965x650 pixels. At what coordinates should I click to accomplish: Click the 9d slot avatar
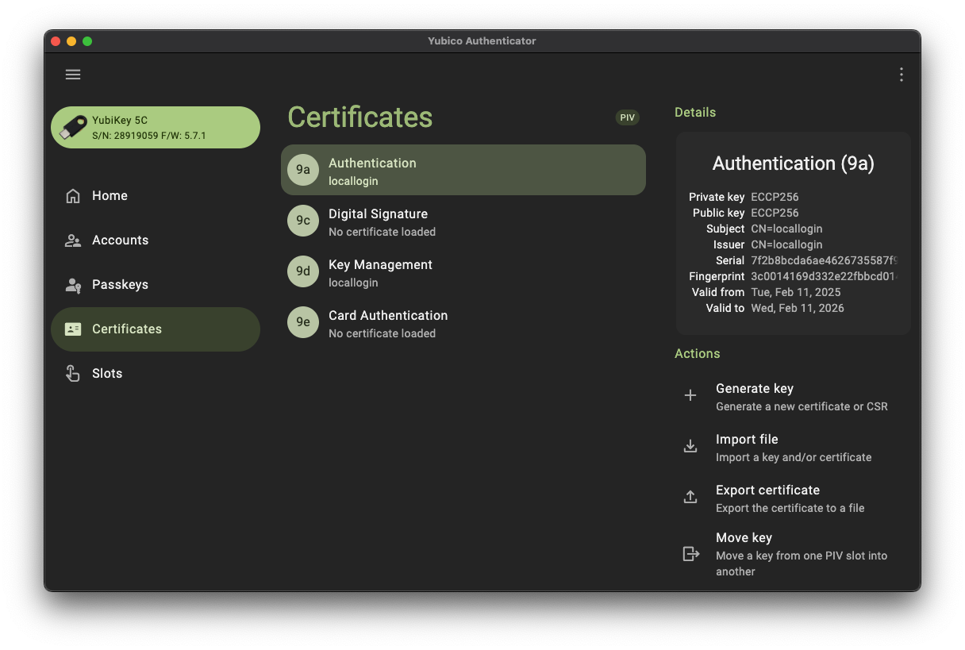303,271
